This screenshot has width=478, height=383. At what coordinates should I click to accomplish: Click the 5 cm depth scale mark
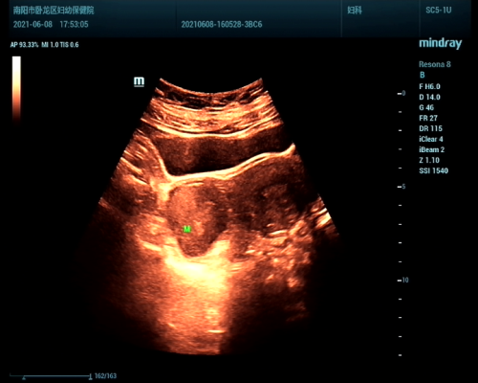coord(402,187)
